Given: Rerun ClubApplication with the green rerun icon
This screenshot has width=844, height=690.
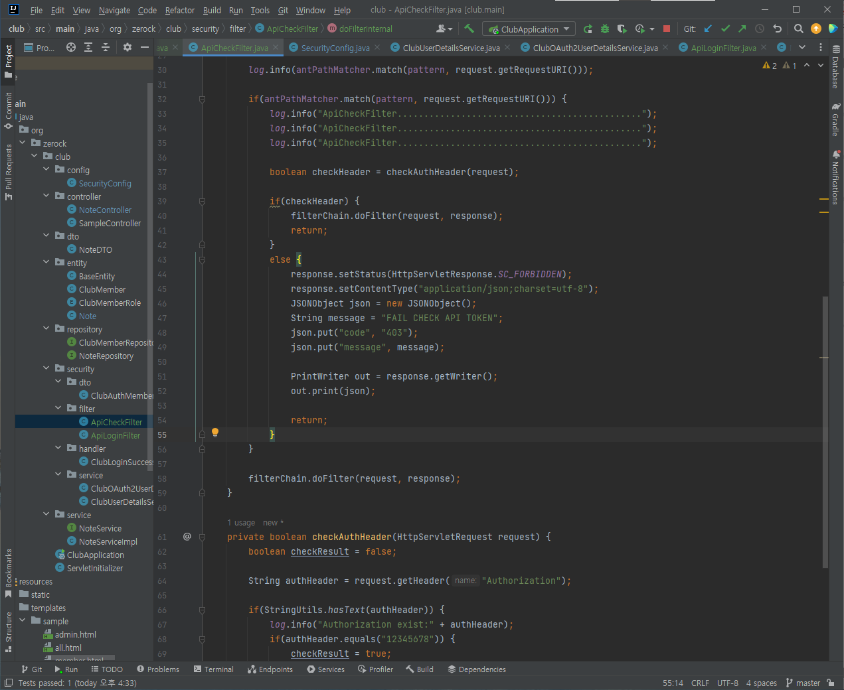Looking at the screenshot, I should coord(588,29).
